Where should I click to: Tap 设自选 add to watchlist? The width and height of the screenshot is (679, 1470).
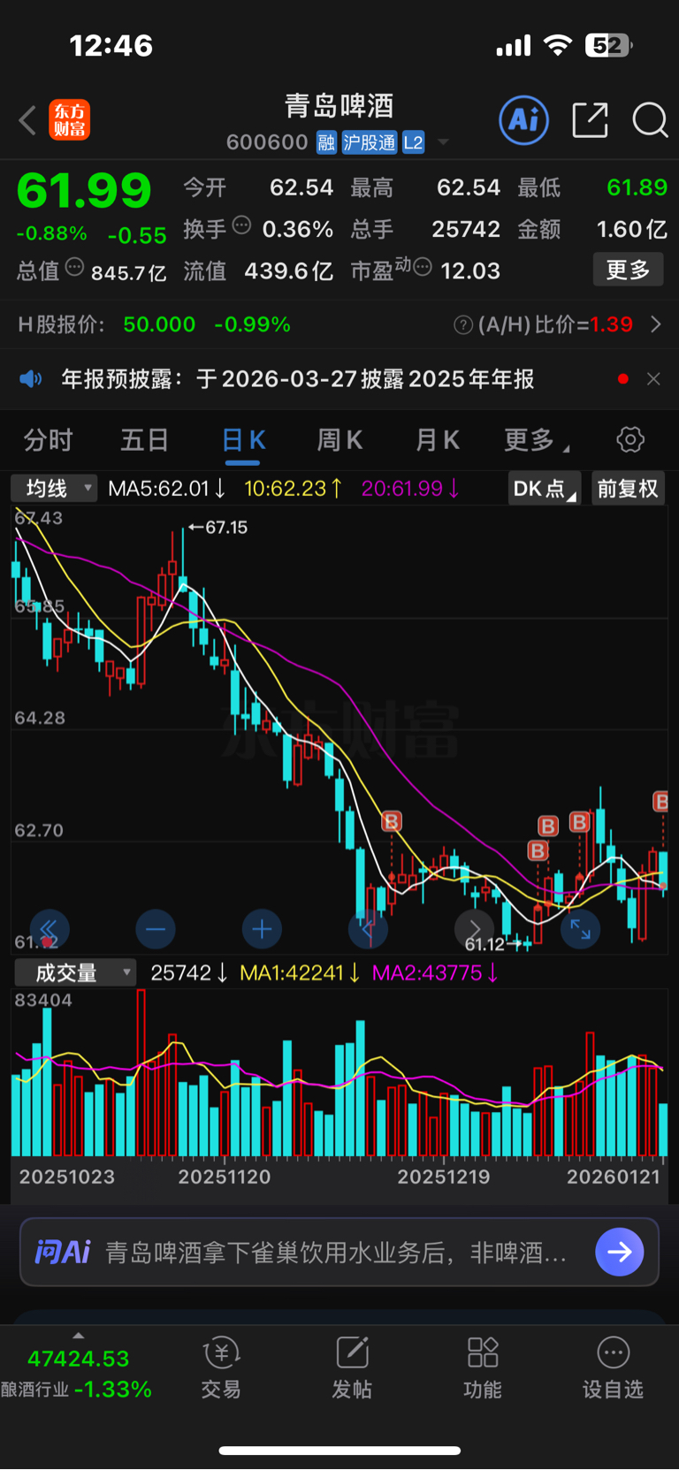click(614, 1367)
